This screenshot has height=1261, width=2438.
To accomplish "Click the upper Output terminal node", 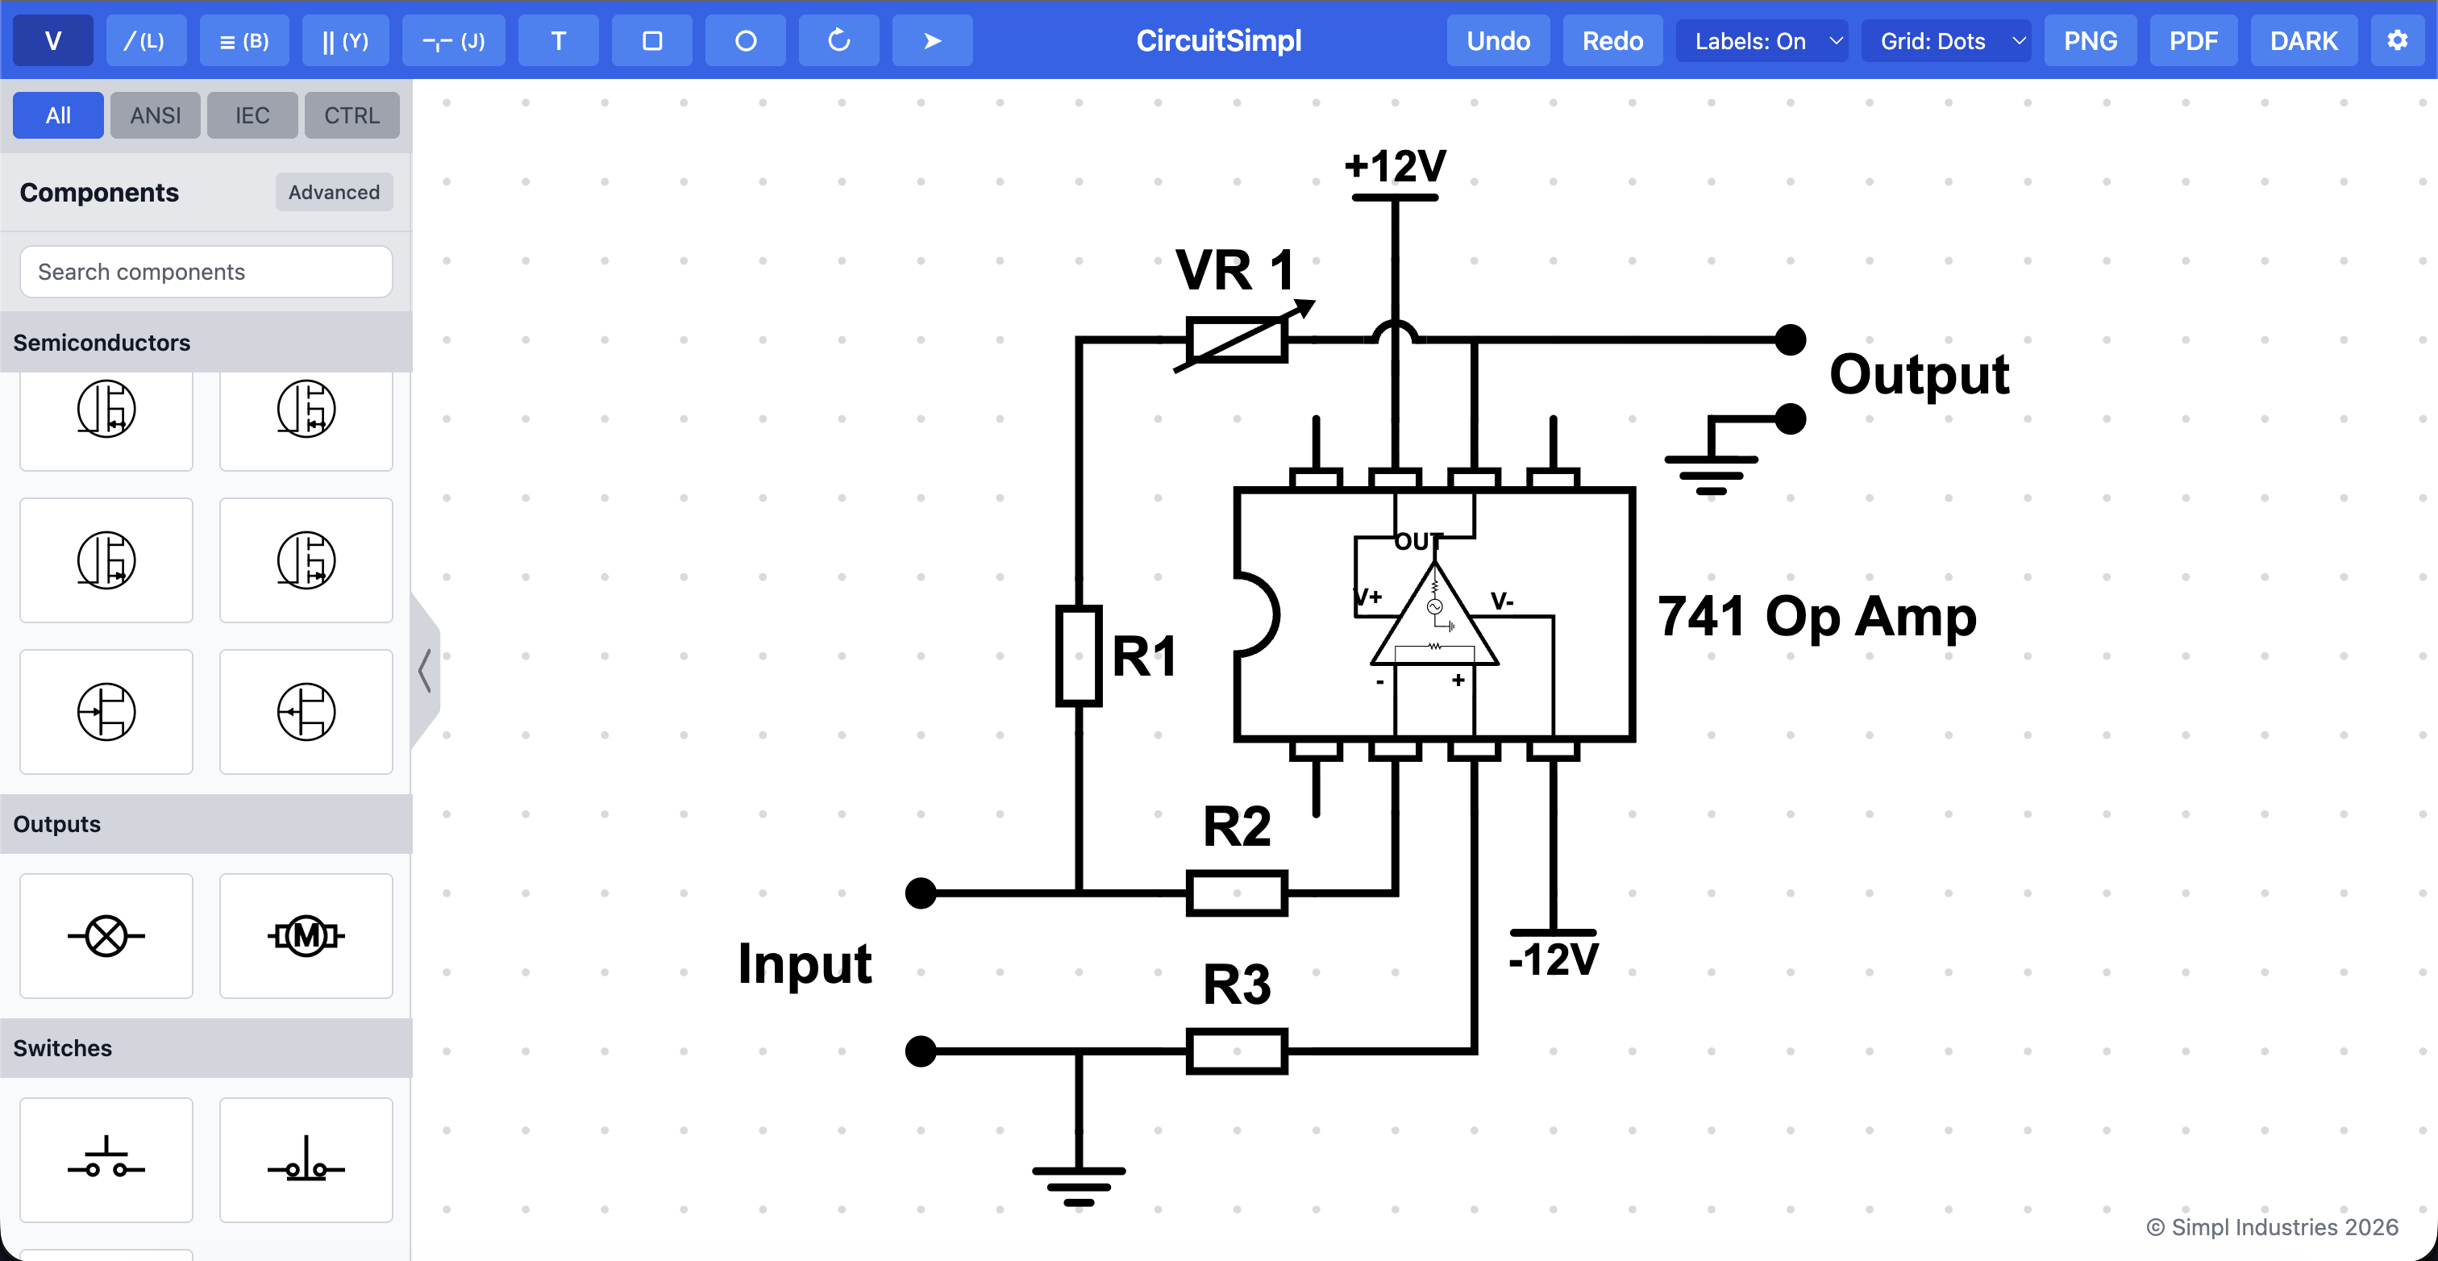I will 1790,339.
